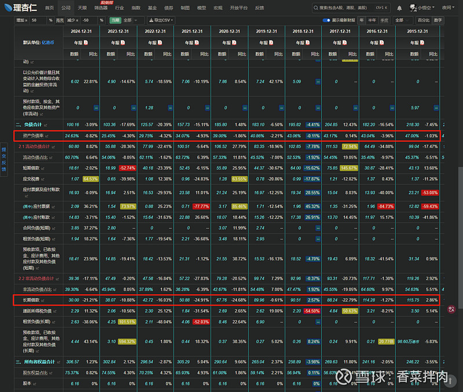This screenshot has width=463, height=392.
Task: Click the 减少 ≤ threshold input field
Action: coord(89,20)
